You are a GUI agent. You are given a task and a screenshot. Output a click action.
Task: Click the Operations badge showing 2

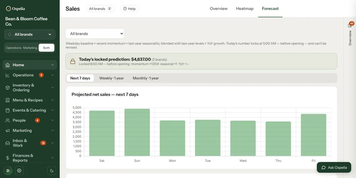pos(41,75)
